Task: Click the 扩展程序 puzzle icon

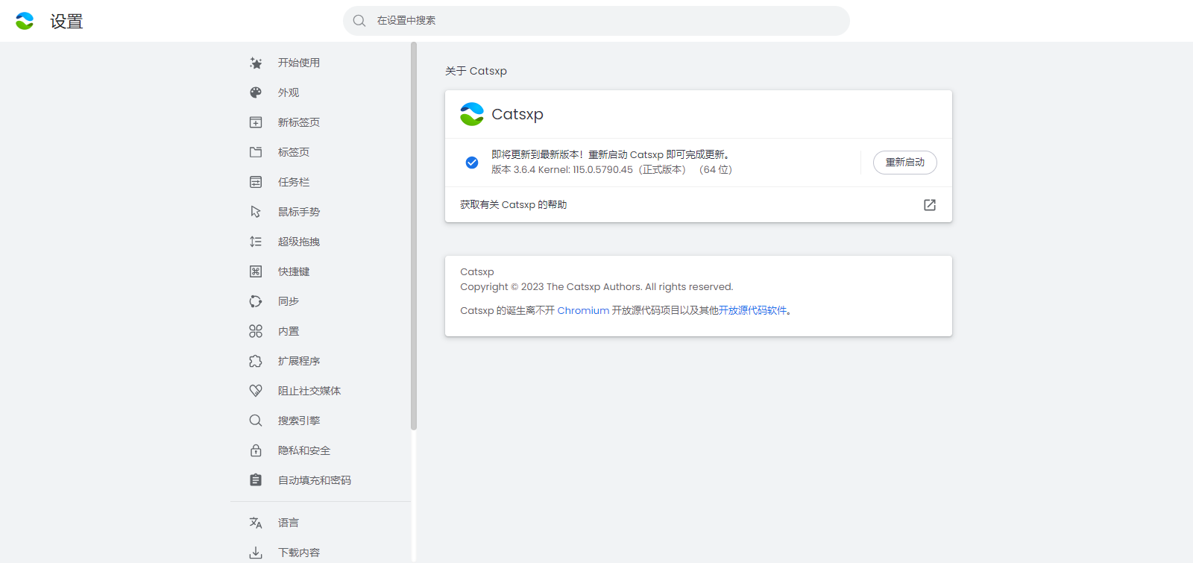Action: [256, 361]
